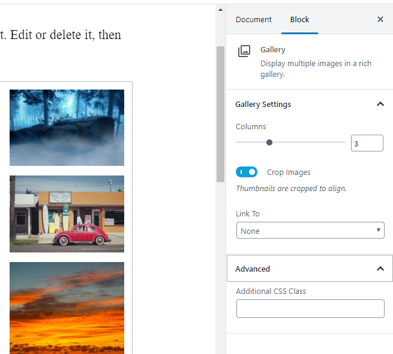The height and width of the screenshot is (354, 393).
Task: Click the Columns number field
Action: coord(367,143)
